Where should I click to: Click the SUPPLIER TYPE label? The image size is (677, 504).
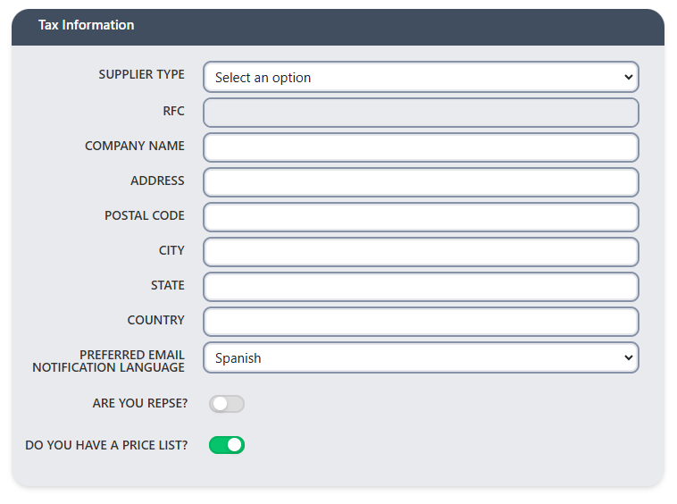click(142, 74)
